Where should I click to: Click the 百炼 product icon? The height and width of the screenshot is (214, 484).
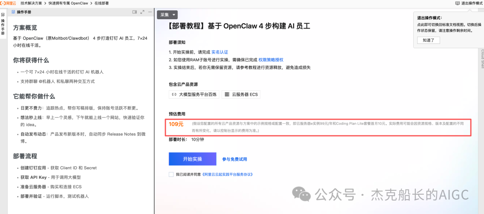coord(174,95)
